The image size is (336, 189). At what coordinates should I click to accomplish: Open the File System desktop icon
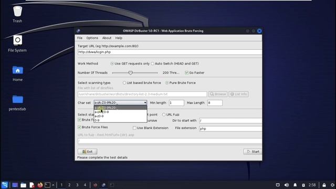point(17,44)
